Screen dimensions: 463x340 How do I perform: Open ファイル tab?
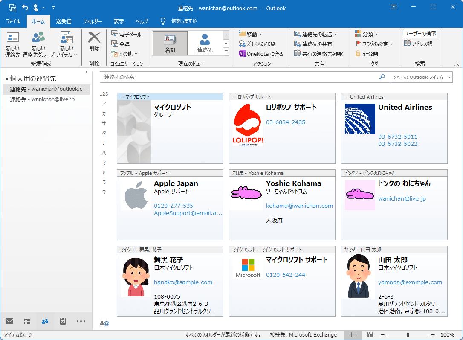13,21
